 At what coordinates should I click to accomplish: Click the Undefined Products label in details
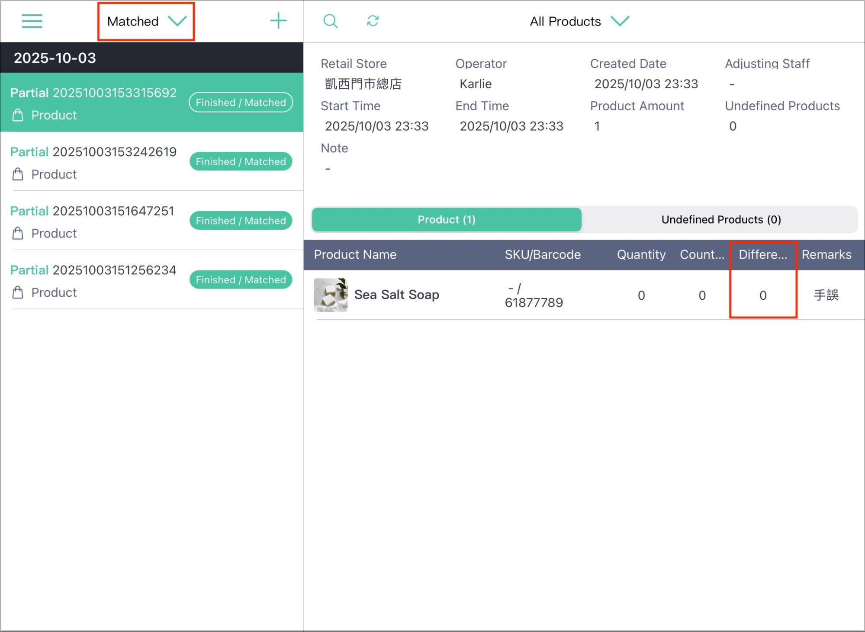(x=782, y=106)
